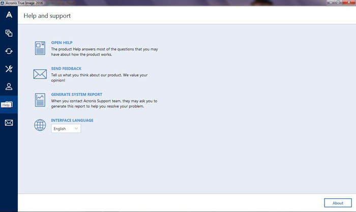Click the About button

tap(338, 203)
